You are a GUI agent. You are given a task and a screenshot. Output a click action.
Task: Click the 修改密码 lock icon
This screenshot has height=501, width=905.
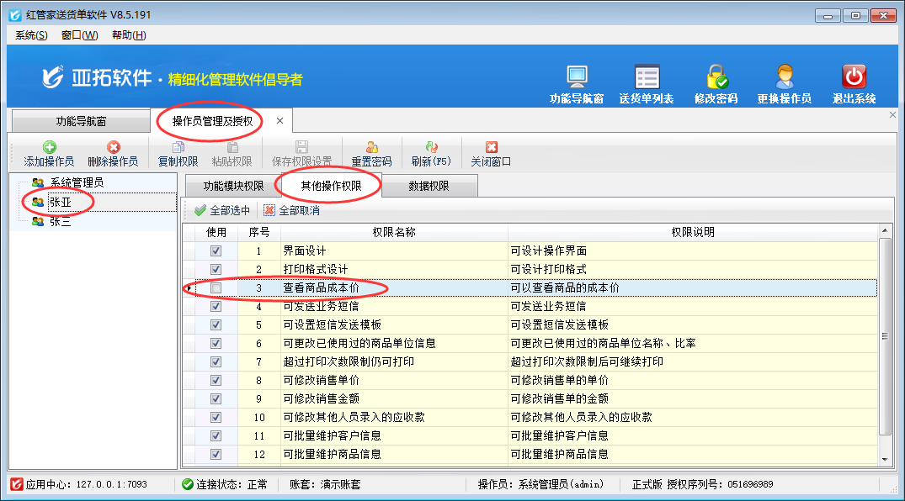pos(716,77)
